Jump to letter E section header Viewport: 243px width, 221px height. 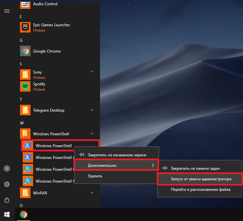coord(21,17)
